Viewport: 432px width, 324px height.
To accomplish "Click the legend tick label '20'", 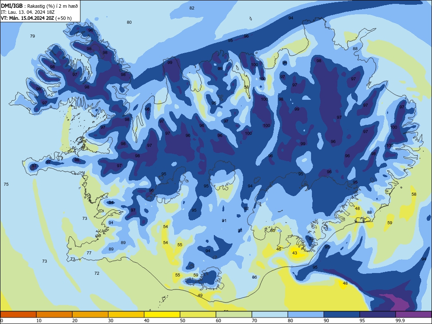I will 75,321.
